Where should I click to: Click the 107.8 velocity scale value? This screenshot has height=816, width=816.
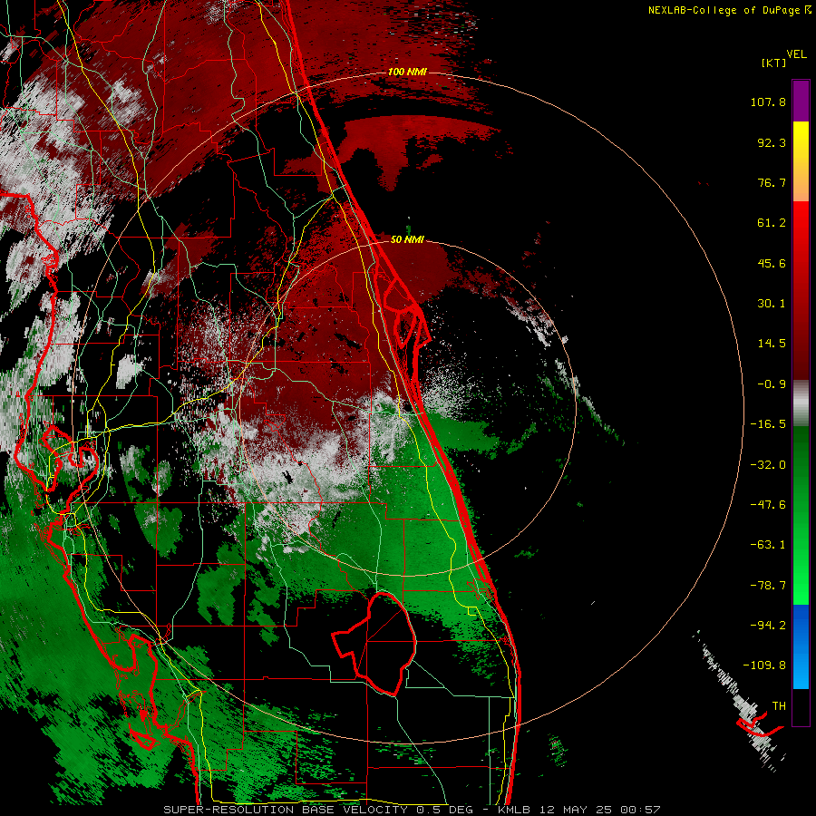pyautogui.click(x=768, y=102)
